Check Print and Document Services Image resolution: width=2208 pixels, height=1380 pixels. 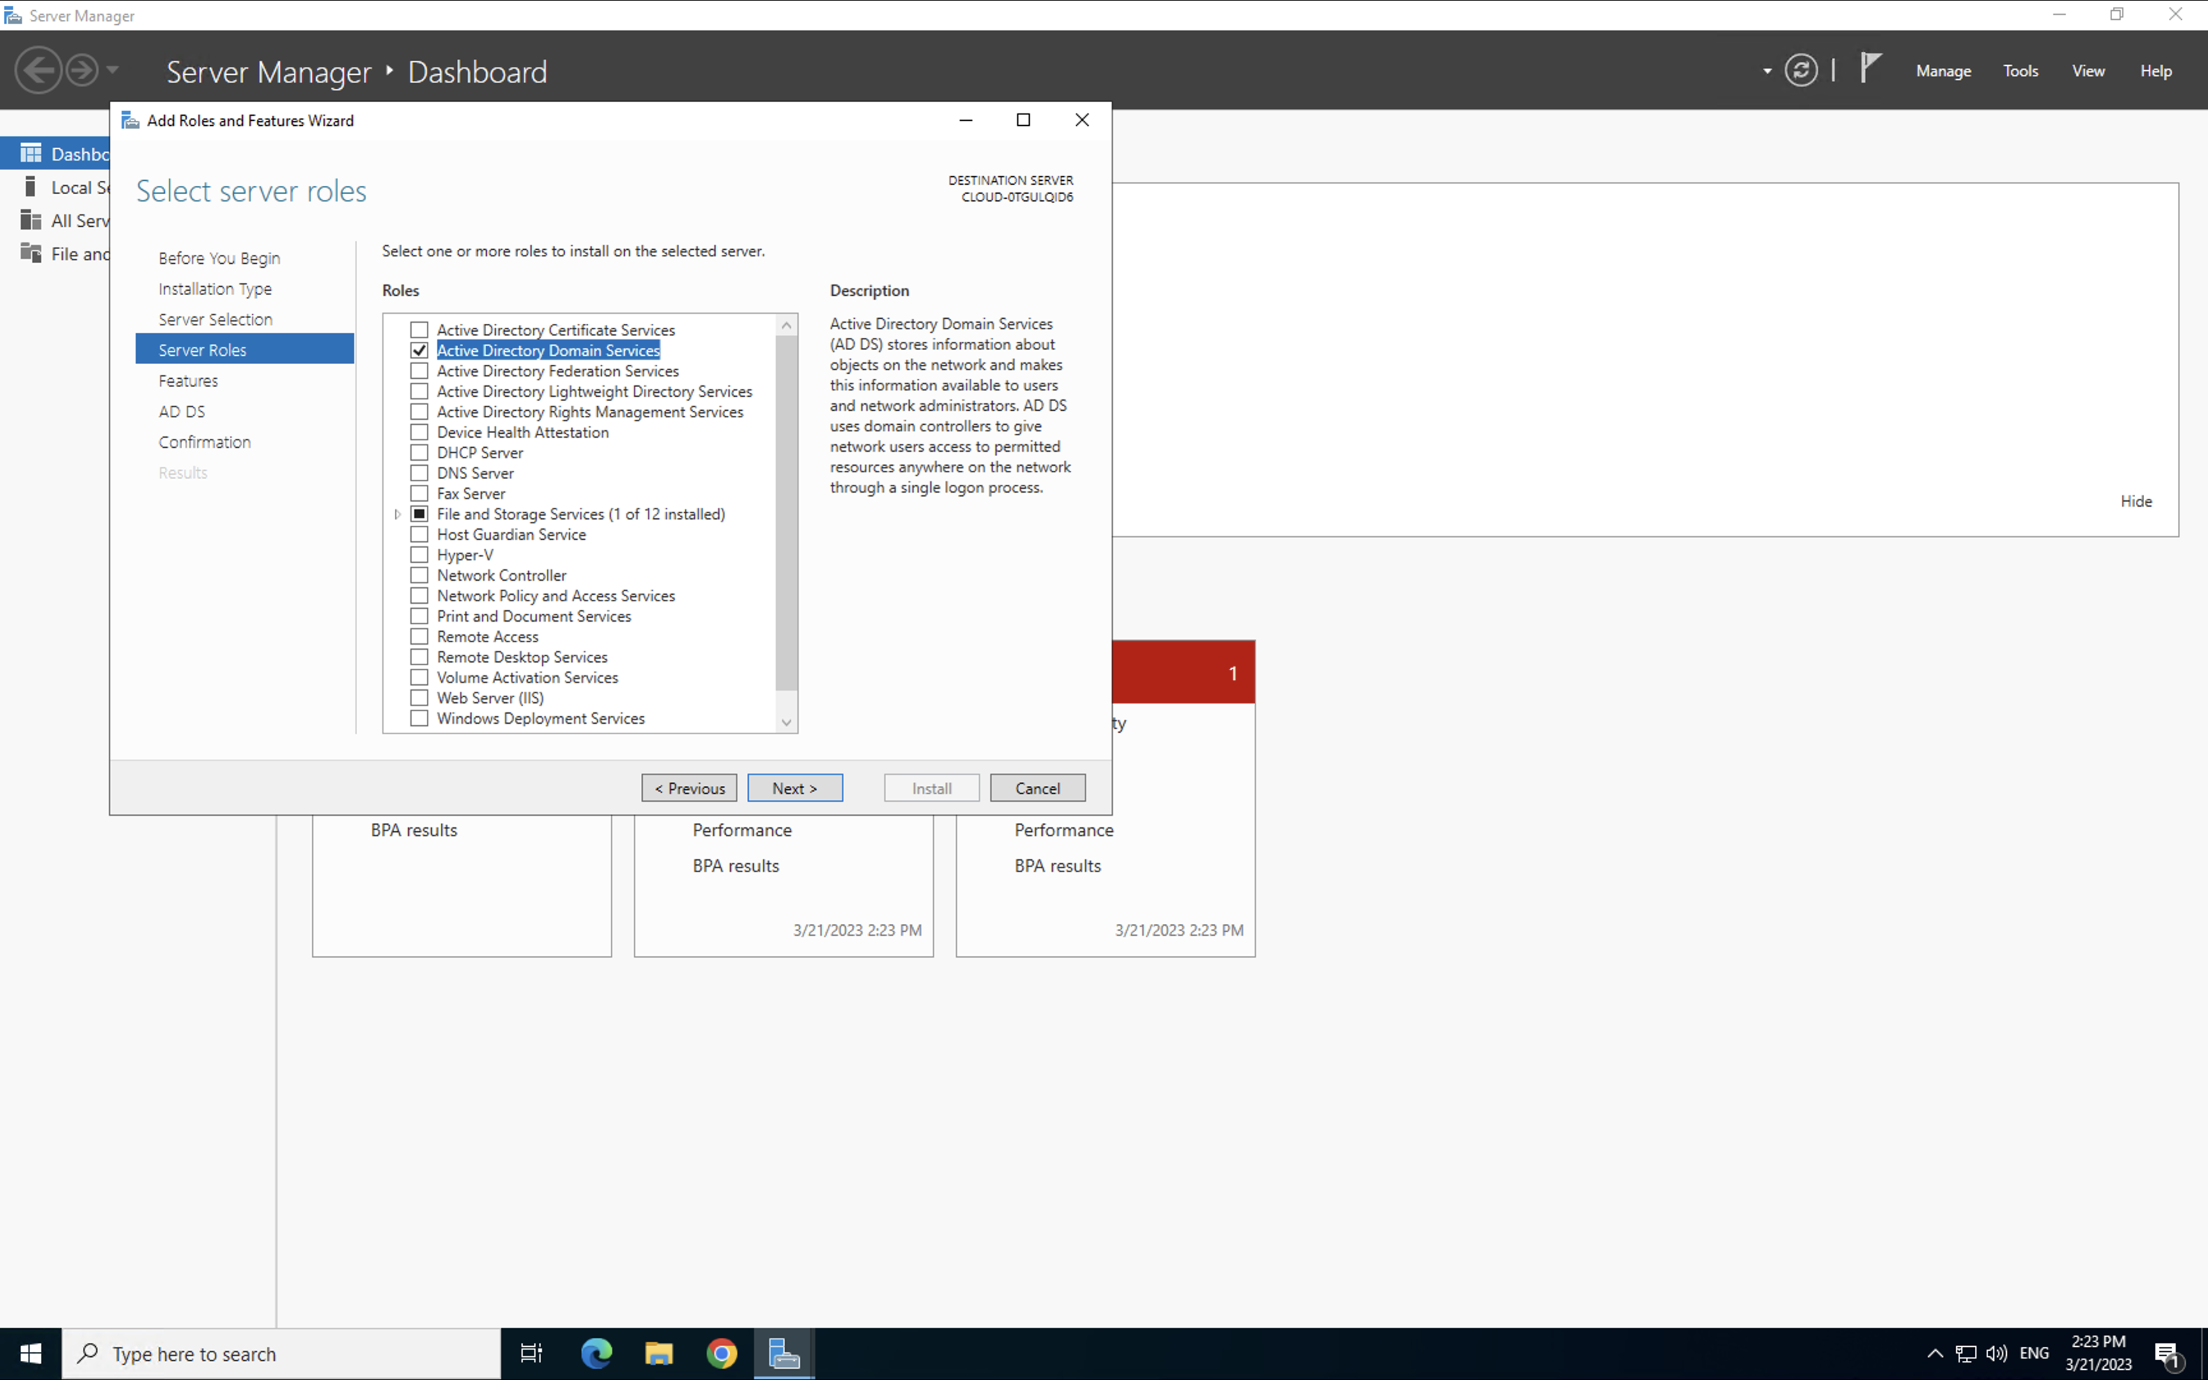pos(418,616)
